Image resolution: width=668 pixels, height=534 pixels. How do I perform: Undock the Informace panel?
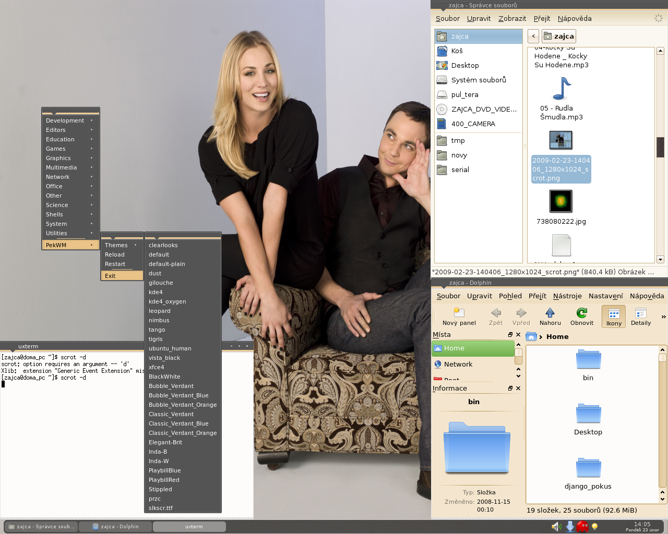(510, 389)
